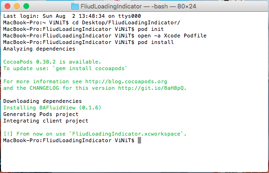Zoom the window with the green button

(x=26, y=6)
